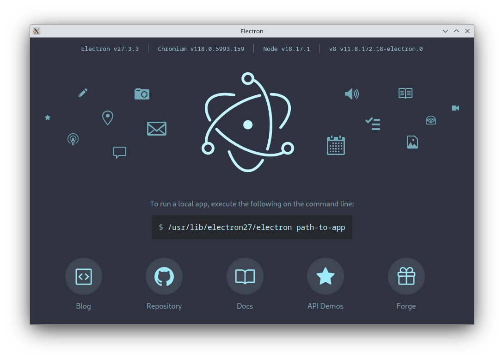Open the Forge gift box circle icon

[x=406, y=276]
